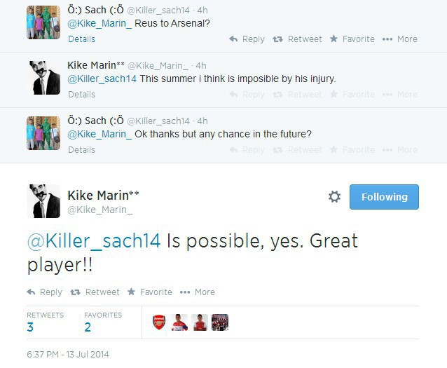Reply to the 'Reus to Arsenal?' tweet
This screenshot has height=368, width=447.
click(247, 39)
